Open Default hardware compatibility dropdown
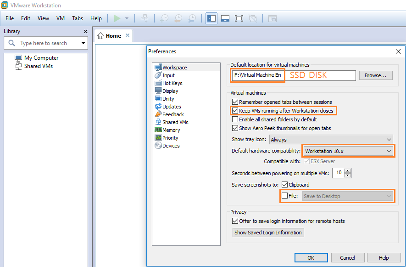The height and width of the screenshot is (267, 406). pyautogui.click(x=348, y=151)
